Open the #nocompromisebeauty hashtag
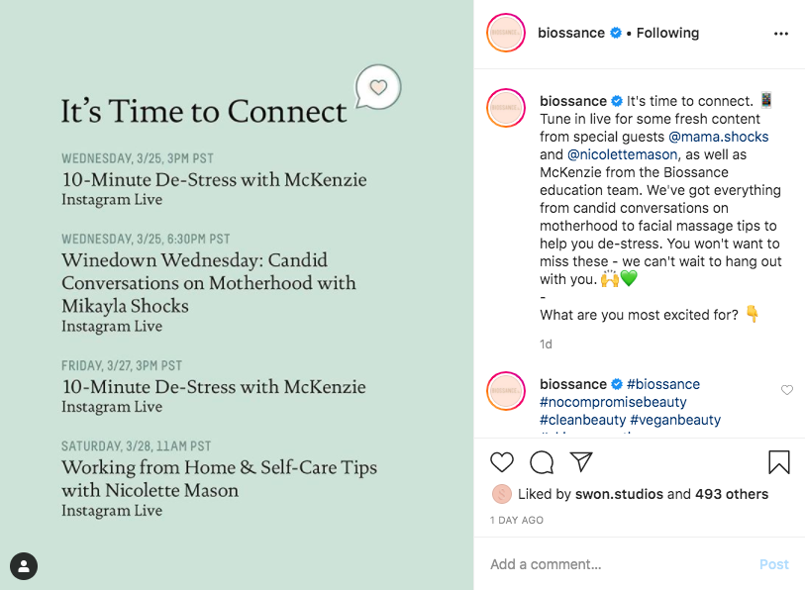Screen dimensions: 805x590 click(613, 402)
